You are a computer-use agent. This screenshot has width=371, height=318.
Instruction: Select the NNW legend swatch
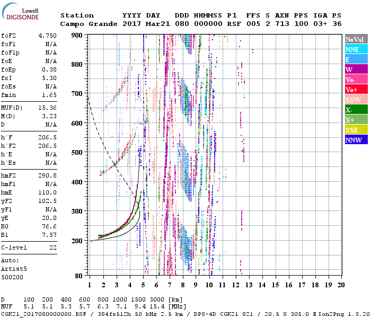(356, 139)
